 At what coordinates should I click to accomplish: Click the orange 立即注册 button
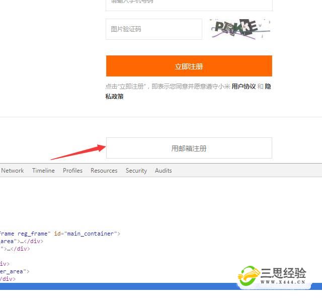189,66
